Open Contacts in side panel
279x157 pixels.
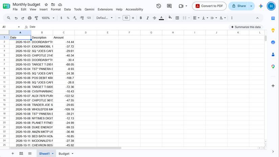click(x=273, y=54)
